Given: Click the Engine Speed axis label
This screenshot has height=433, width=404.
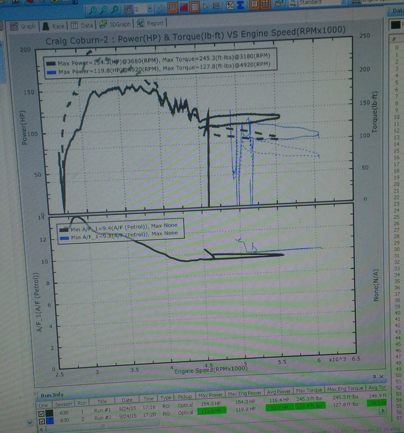Looking at the screenshot, I should click(x=211, y=370).
